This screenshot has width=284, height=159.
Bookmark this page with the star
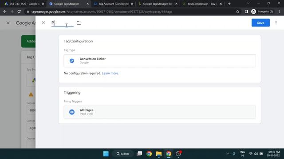coord(238,11)
